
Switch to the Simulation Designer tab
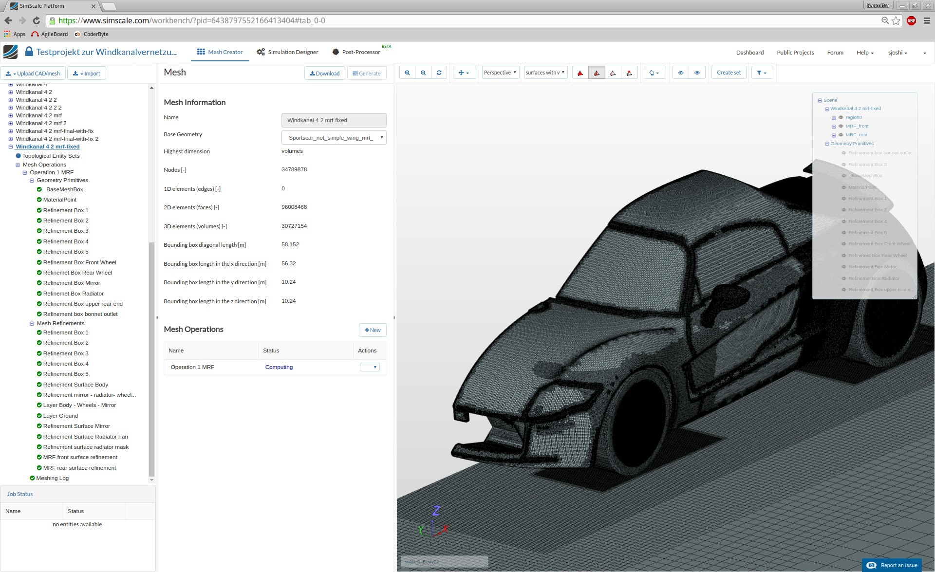287,52
